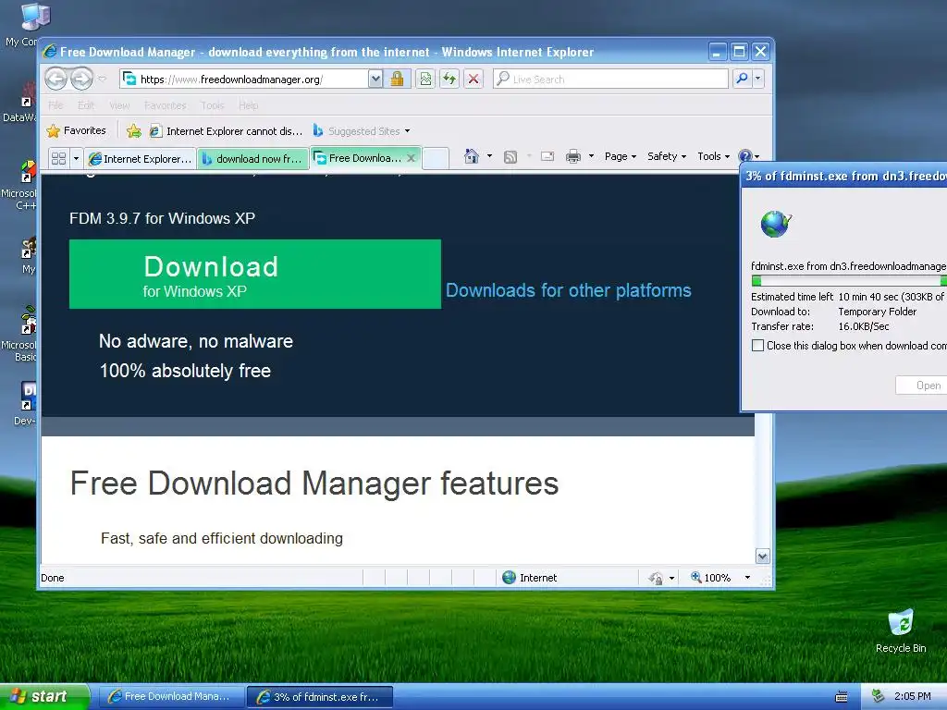Screen dimensions: 947x710
Task: Open the Edit menu
Action: coord(86,105)
